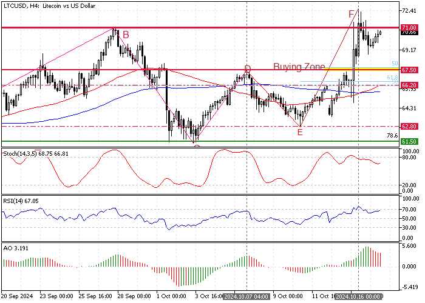Click the swing point label F

click(352, 14)
